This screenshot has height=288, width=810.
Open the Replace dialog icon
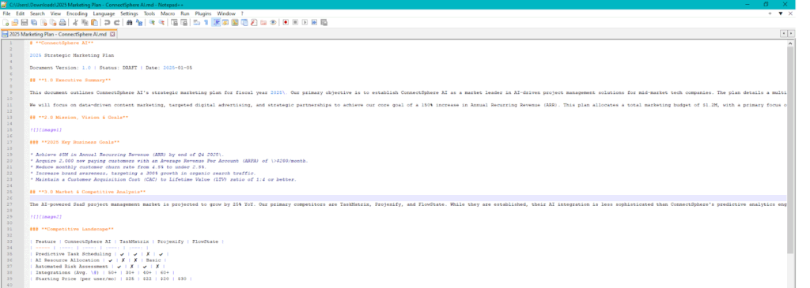pyautogui.click(x=139, y=23)
